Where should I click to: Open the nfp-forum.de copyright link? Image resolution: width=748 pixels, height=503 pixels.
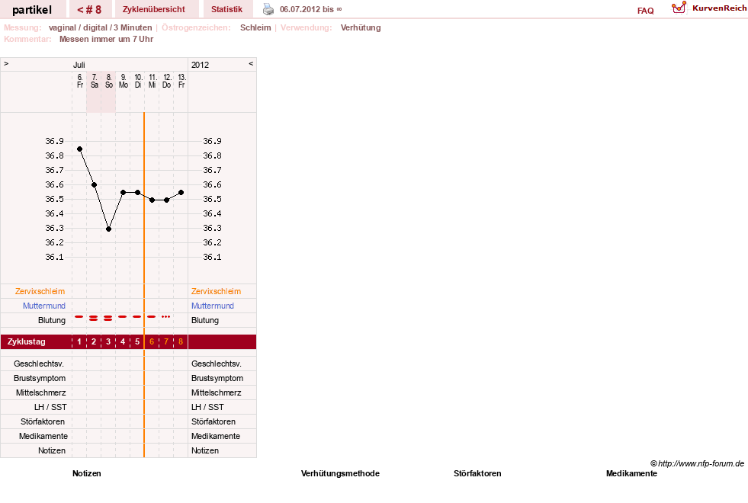point(697,463)
